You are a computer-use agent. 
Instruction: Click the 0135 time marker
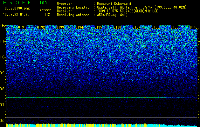98,27
